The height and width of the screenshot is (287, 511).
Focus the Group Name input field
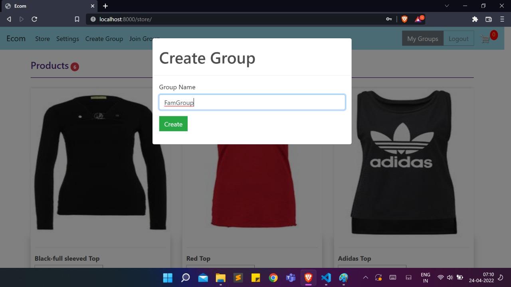[252, 102]
